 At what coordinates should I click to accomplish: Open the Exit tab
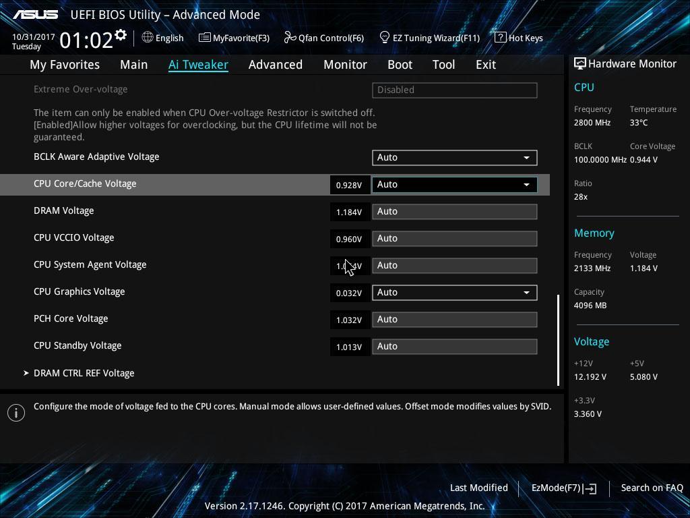[x=486, y=65]
